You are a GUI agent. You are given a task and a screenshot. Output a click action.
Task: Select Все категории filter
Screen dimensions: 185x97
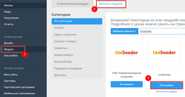(77, 21)
